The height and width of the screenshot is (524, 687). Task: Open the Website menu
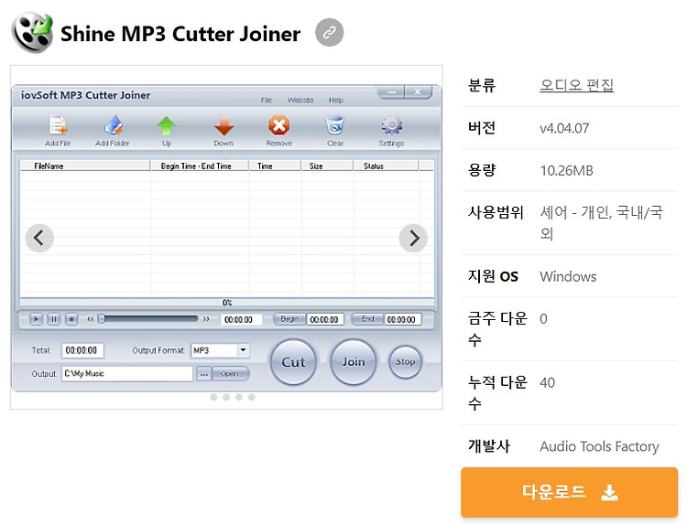pos(300,100)
